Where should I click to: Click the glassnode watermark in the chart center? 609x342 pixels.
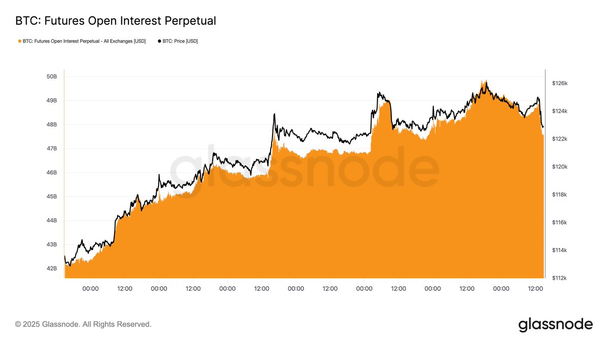coord(303,170)
